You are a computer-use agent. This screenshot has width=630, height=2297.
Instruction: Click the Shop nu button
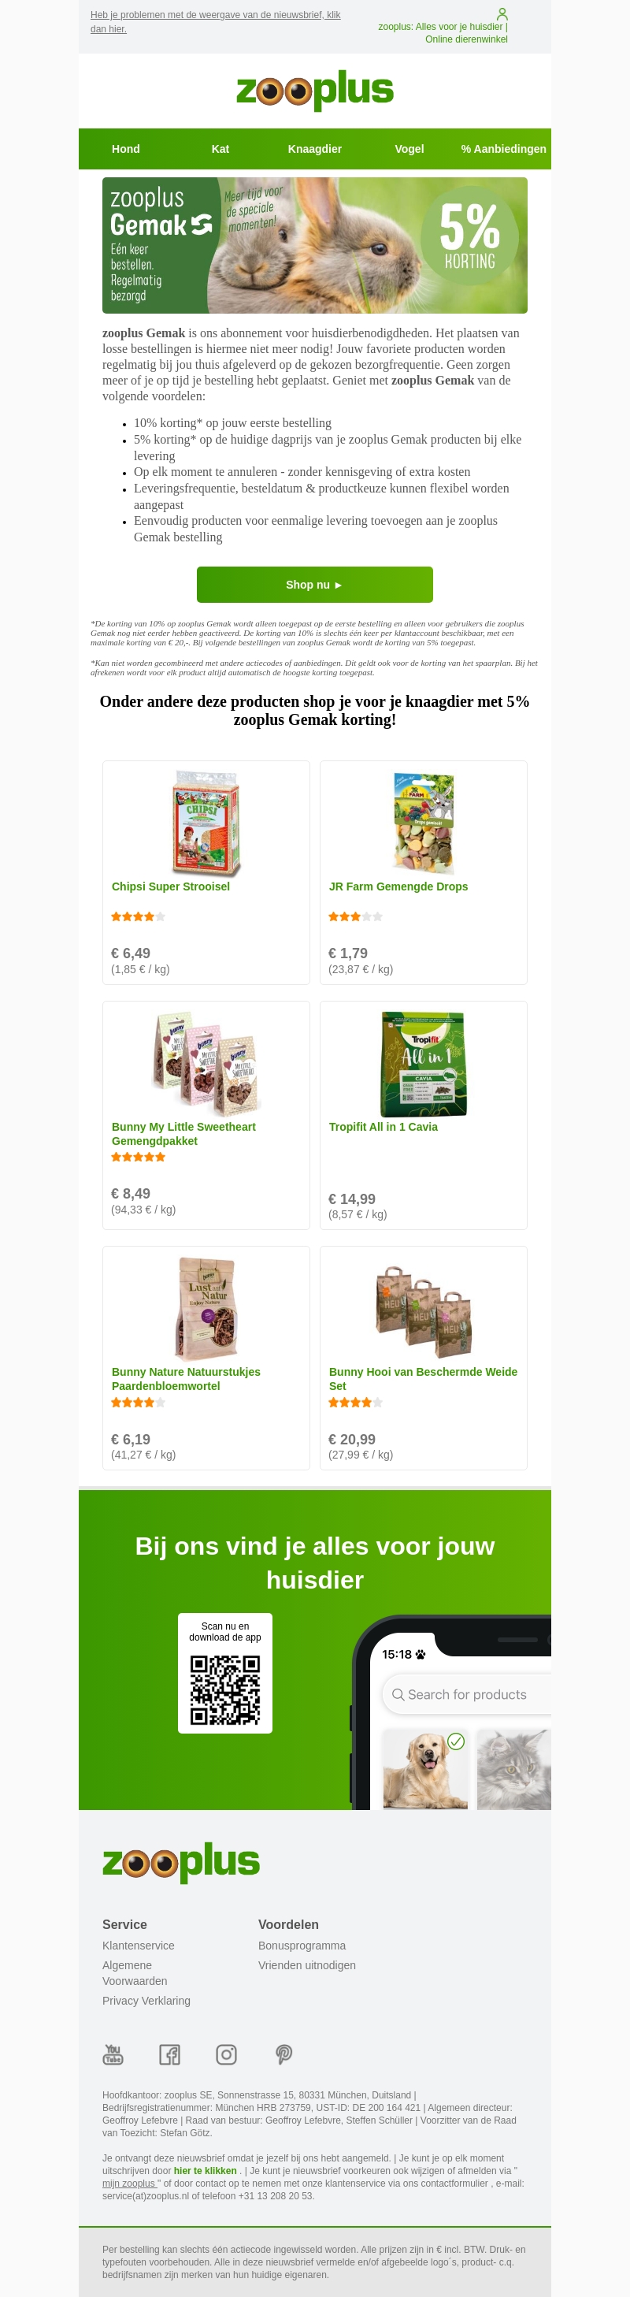(x=314, y=585)
